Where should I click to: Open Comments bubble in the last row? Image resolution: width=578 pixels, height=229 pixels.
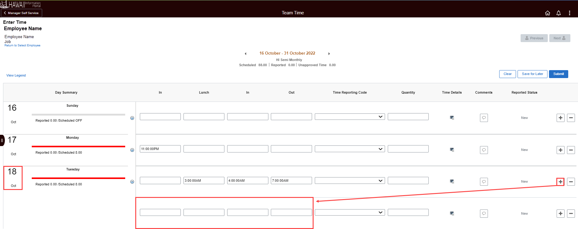point(484,214)
